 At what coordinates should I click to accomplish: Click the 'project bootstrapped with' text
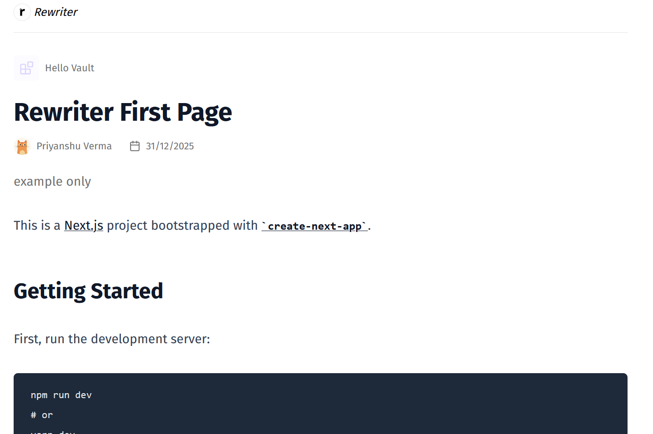[x=182, y=226]
